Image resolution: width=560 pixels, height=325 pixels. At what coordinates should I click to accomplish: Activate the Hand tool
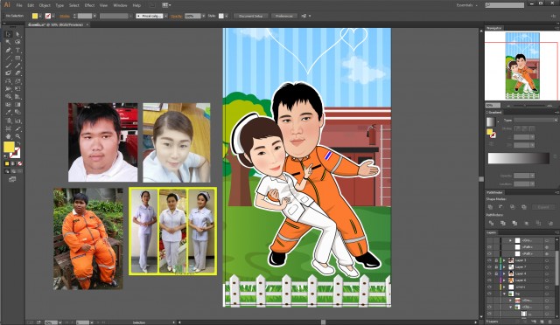click(x=8, y=136)
